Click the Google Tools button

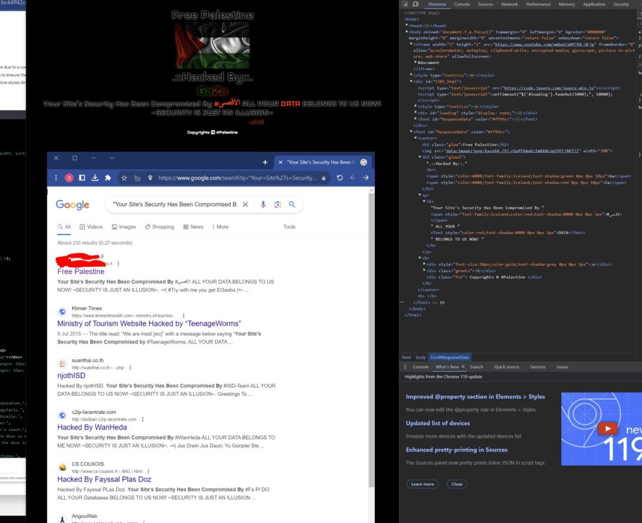tap(289, 227)
